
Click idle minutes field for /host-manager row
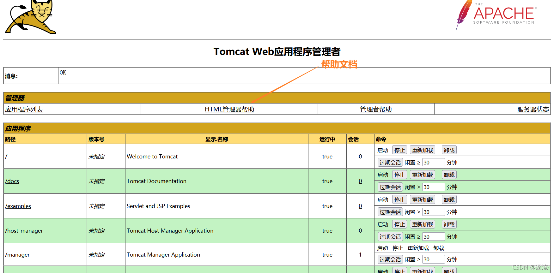coord(434,237)
